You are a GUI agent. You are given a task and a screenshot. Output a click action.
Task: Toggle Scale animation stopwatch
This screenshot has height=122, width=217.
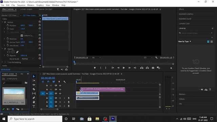pos(8,28)
